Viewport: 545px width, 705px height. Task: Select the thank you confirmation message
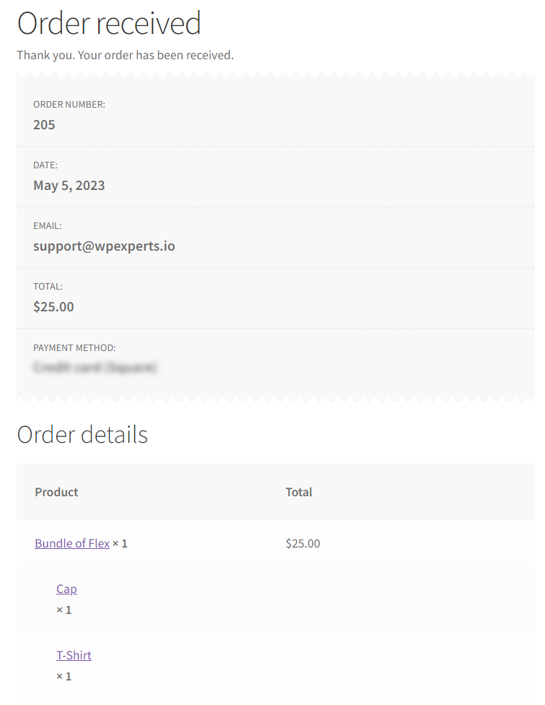coord(126,55)
